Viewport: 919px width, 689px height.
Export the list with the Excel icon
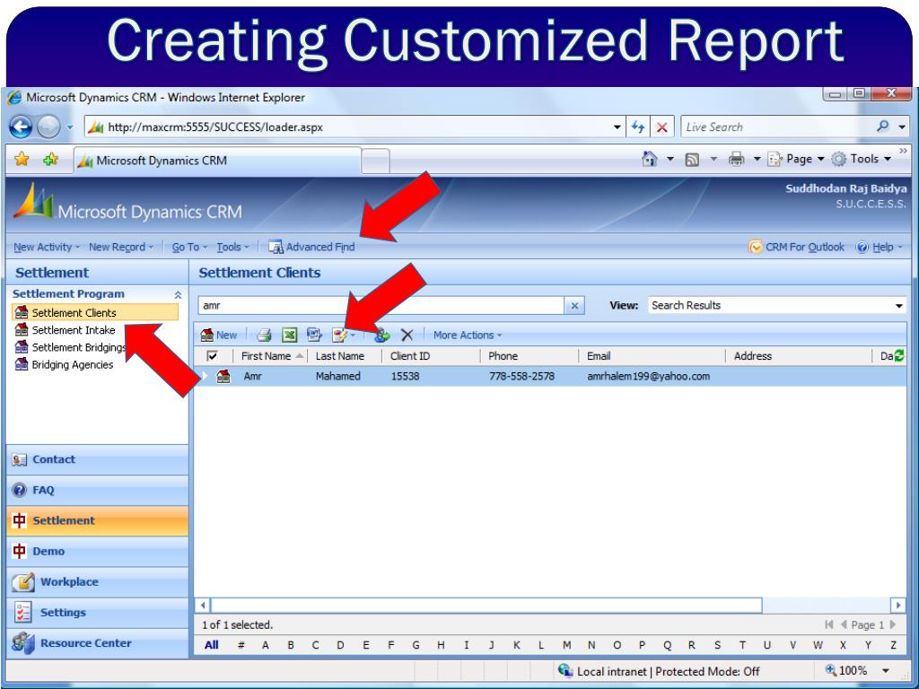point(290,336)
